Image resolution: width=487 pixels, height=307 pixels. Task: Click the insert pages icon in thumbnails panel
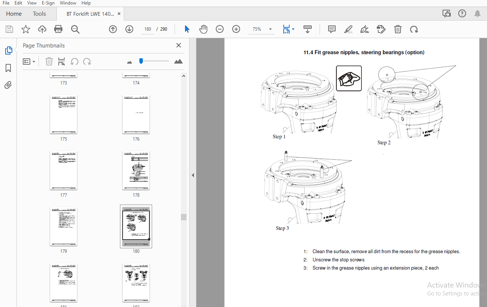62,61
